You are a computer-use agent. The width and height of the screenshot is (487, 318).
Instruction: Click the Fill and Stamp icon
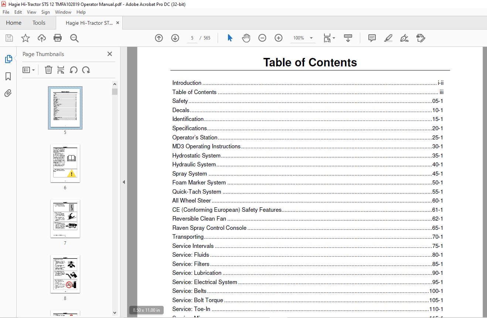click(420, 38)
